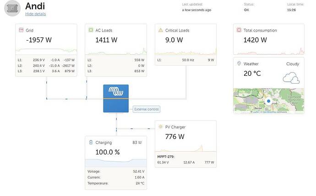Click the 20 °C temperature reading
316x196 pixels.
[252, 74]
